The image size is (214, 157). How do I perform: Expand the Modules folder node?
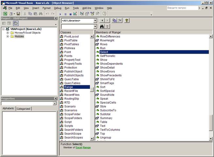(8, 37)
